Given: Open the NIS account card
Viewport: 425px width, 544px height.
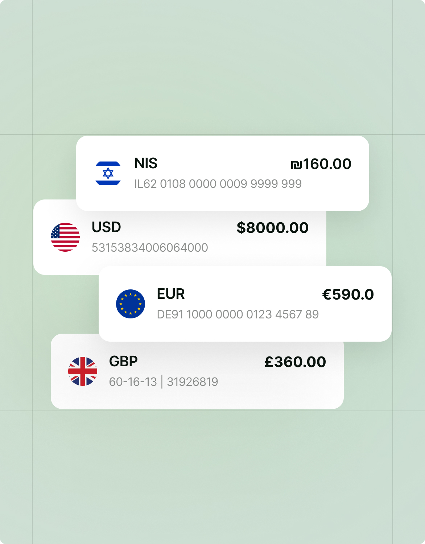Looking at the screenshot, I should click(x=223, y=173).
